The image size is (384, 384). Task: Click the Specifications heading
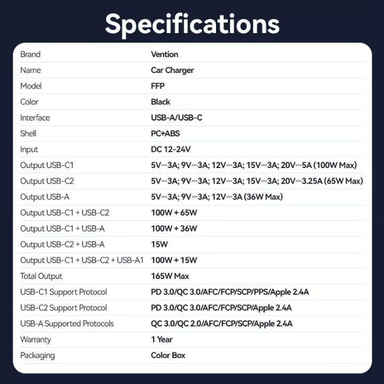point(192,23)
